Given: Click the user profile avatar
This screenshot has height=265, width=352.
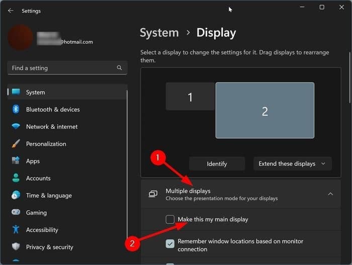Looking at the screenshot, I should pyautogui.click(x=21, y=38).
